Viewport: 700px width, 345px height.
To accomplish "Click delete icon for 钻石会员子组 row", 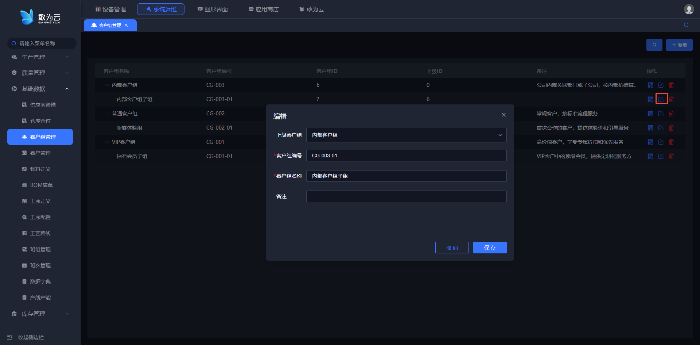I will click(x=671, y=156).
